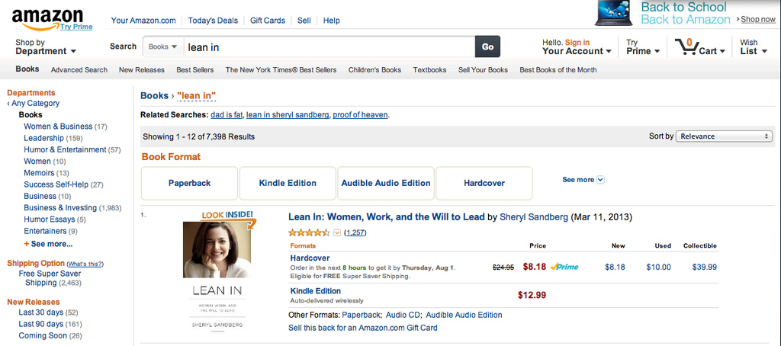Screen dimensions: 781x346
Task: Expand See more book formats
Action: point(583,180)
